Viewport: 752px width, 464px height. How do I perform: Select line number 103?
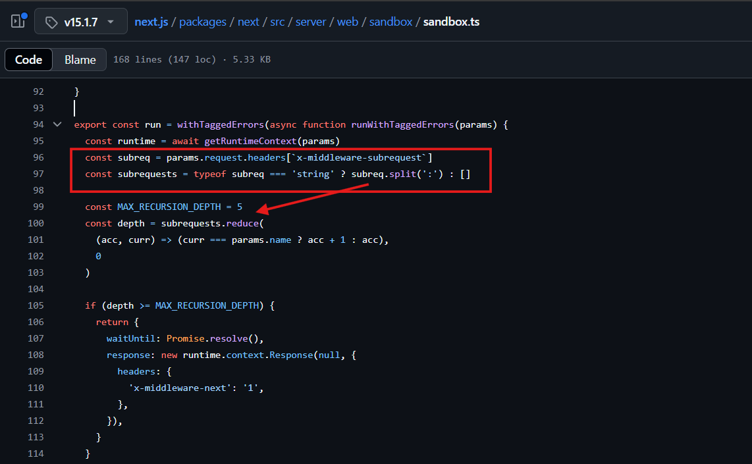tap(36, 272)
